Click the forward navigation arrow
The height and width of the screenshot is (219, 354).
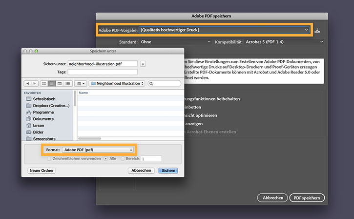pos(35,84)
